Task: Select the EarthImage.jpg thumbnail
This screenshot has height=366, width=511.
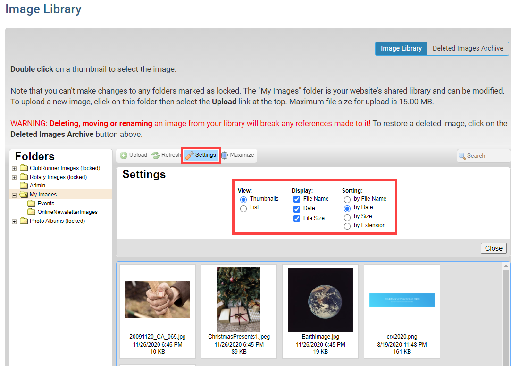Action: point(320,300)
